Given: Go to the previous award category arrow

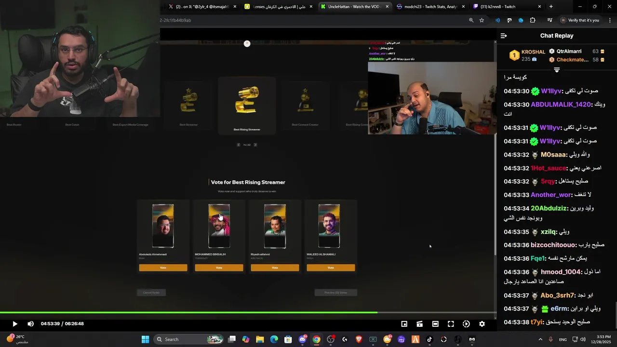Looking at the screenshot, I should (x=238, y=145).
